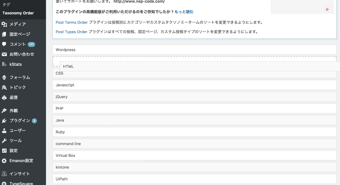Image resolution: width=340 pixels, height=185 pixels.
Task: Select the command line taxonomy row
Action: click(195, 144)
